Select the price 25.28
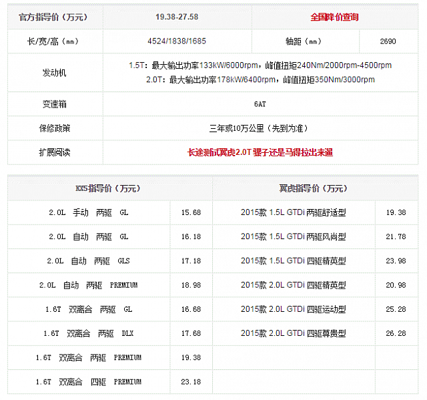Image resolution: width=427 pixels, height=400 pixels. (x=396, y=309)
